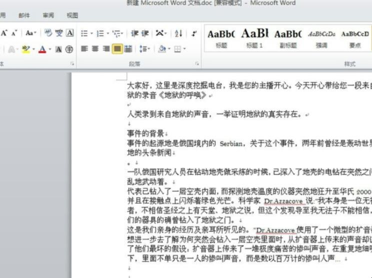Open the Phonetic Guide (文) tool
Viewport: 372px width, 278px height.
pos(59,33)
